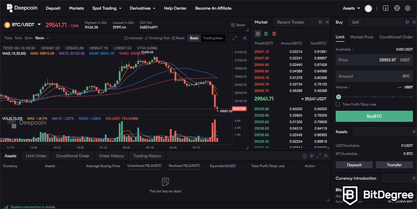The height and width of the screenshot is (209, 417).
Task: Select the Conditional Order type tab
Action: (396, 37)
